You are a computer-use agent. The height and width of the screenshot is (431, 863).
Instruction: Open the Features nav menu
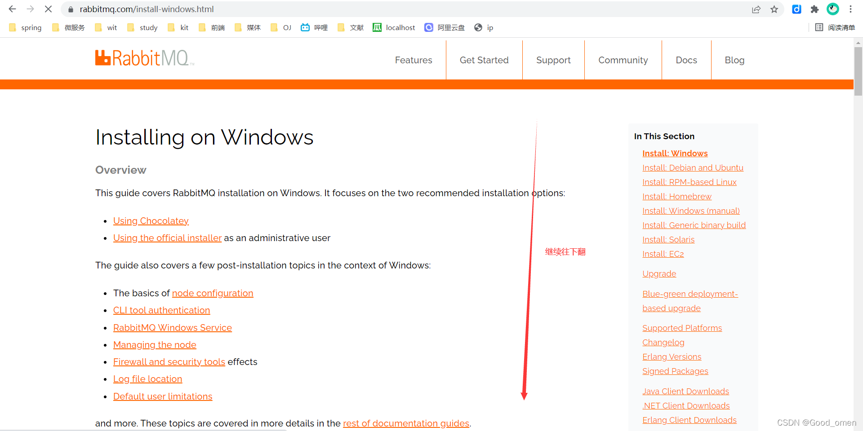tap(414, 60)
